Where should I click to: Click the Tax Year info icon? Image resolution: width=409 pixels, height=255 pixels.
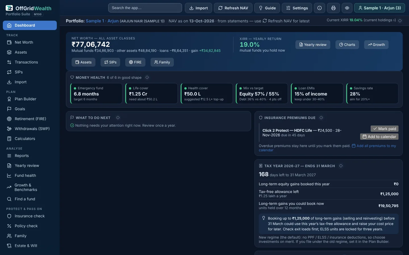341,166
